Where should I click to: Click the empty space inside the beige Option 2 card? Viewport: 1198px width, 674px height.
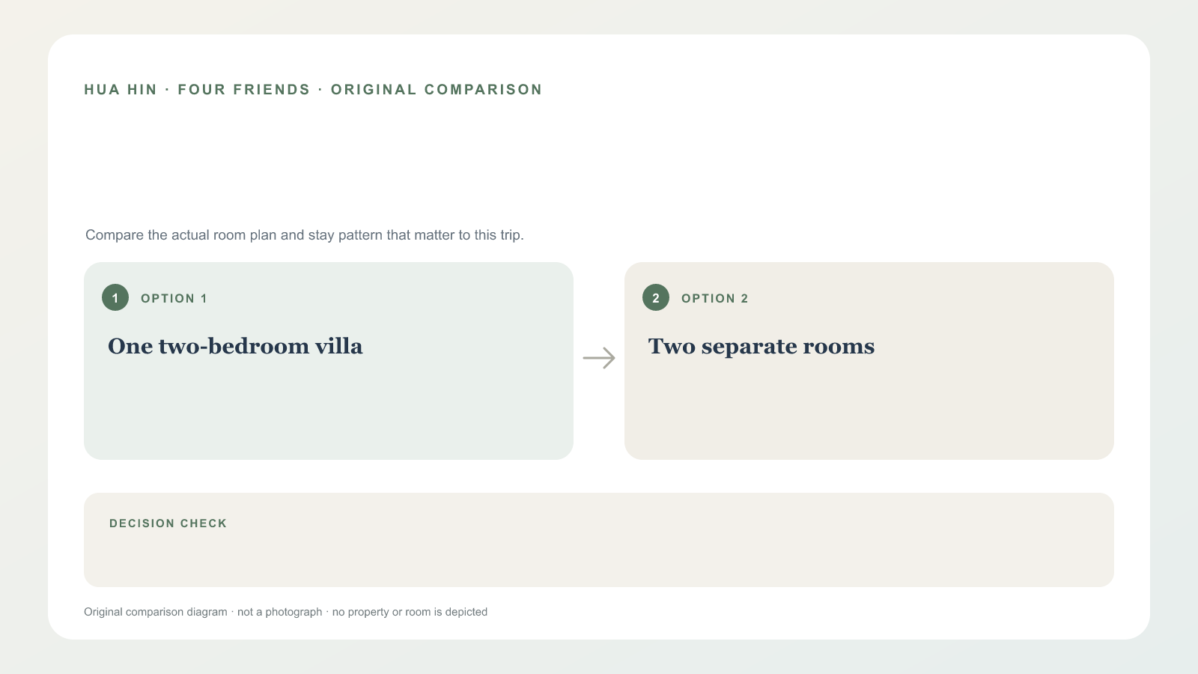pos(869,412)
